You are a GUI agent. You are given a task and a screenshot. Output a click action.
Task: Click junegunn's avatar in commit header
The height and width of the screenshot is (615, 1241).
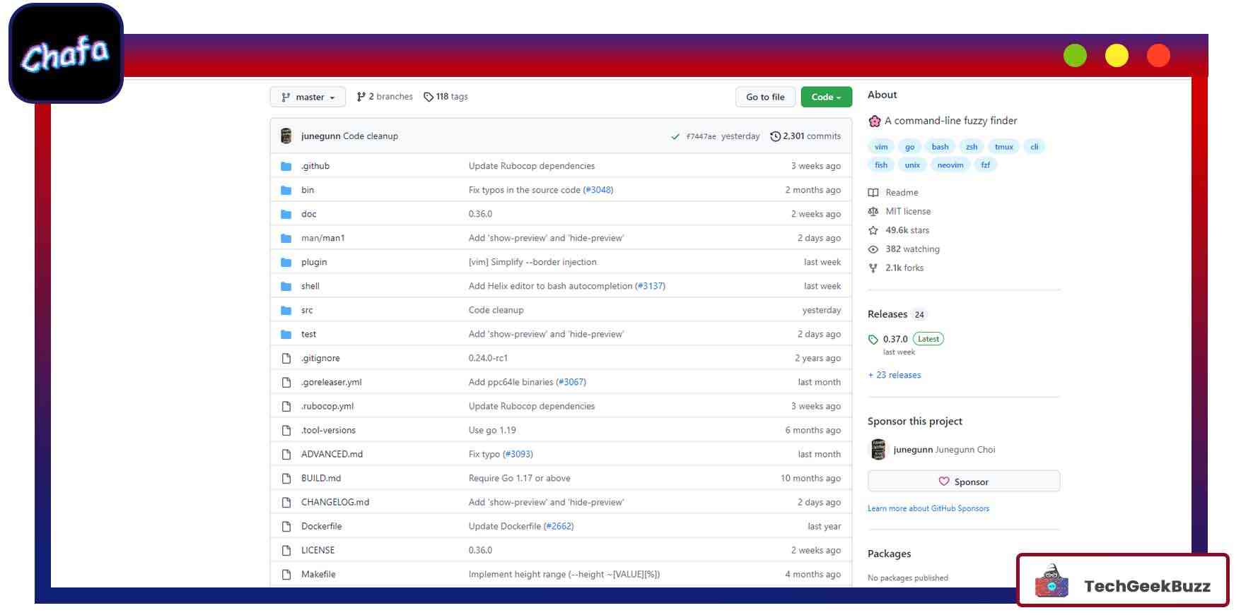click(286, 136)
